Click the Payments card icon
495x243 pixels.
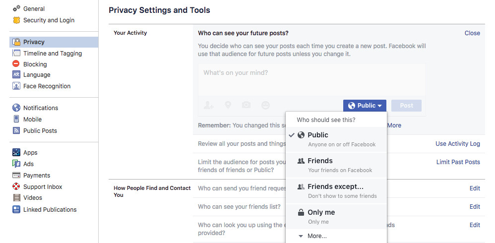tap(16, 175)
